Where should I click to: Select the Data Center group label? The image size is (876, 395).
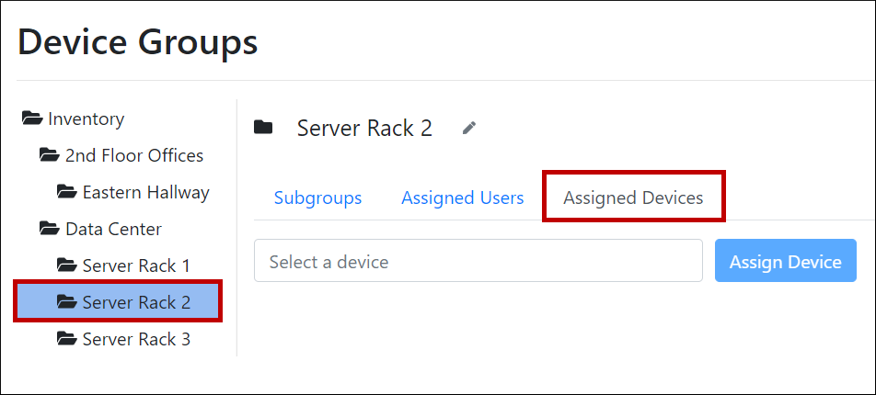tap(113, 229)
